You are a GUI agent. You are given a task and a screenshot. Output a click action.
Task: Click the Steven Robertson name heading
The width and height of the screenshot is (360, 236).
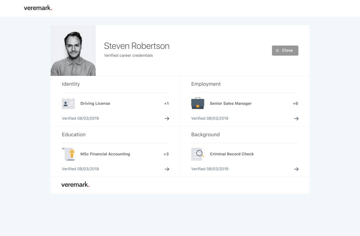pyautogui.click(x=137, y=46)
